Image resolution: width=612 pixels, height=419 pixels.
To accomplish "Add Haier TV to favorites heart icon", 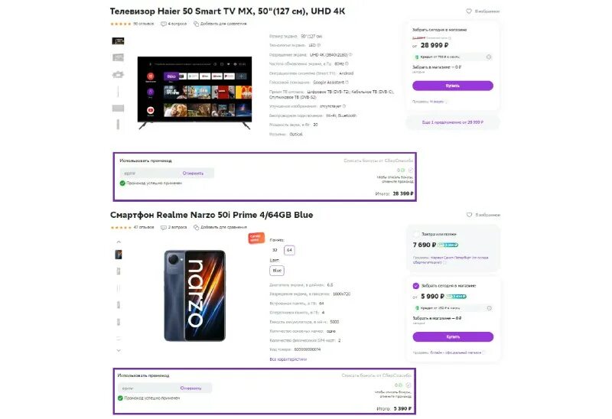I will [x=469, y=11].
